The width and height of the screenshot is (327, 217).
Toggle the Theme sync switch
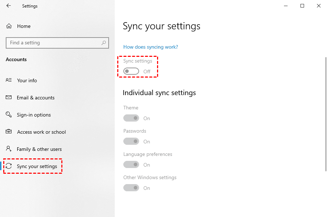131,118
